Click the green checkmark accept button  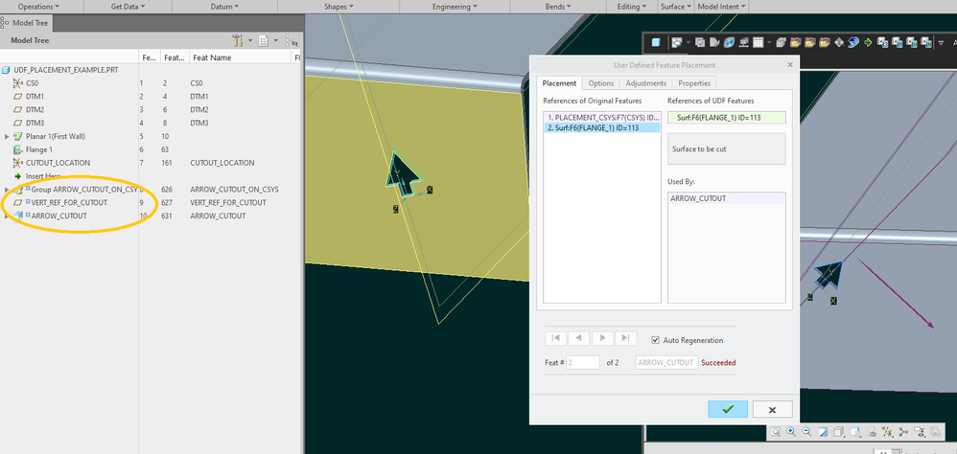pos(727,409)
